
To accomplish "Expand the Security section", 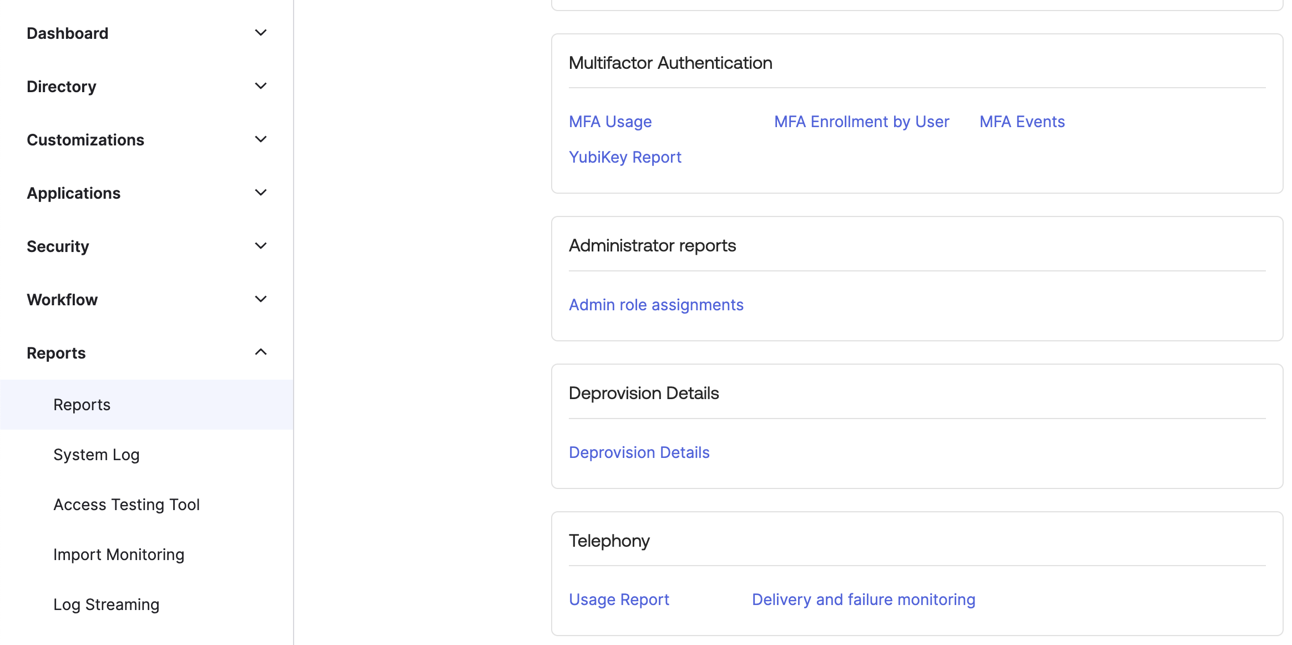I will (x=260, y=245).
